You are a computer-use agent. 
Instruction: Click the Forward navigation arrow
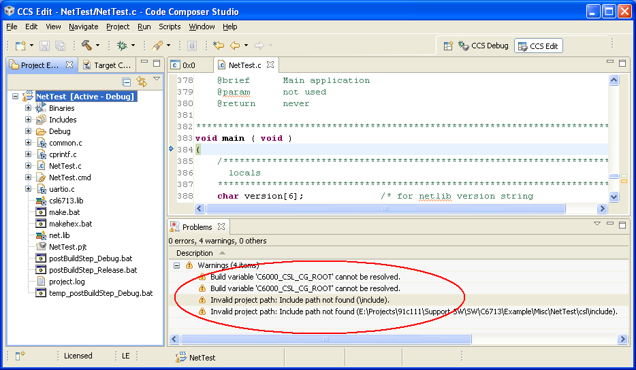[x=259, y=46]
